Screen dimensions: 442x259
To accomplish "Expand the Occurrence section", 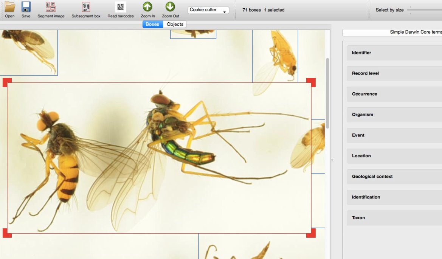I will (x=394, y=94).
